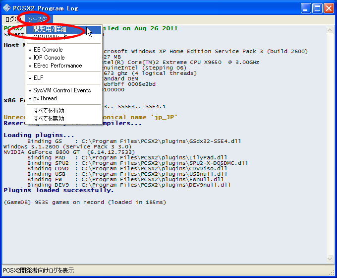This screenshot has height=278, width=337.
Task: Minimize the PCSX2 Program Log window
Action: tap(306, 8)
